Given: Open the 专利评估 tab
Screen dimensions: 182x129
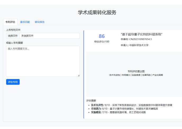Looking at the screenshot, I should (10, 22).
